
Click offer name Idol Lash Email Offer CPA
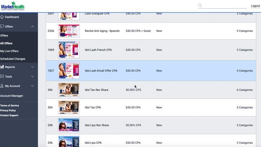(101, 71)
